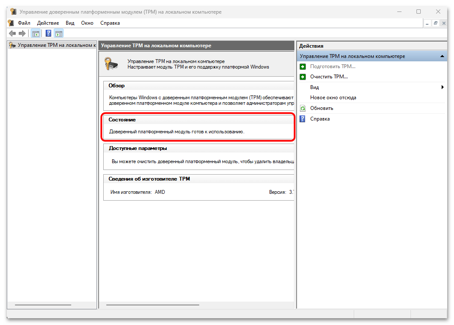Click the left tree pane horizontal scrollbar
The height and width of the screenshot is (325, 454).
point(43,305)
